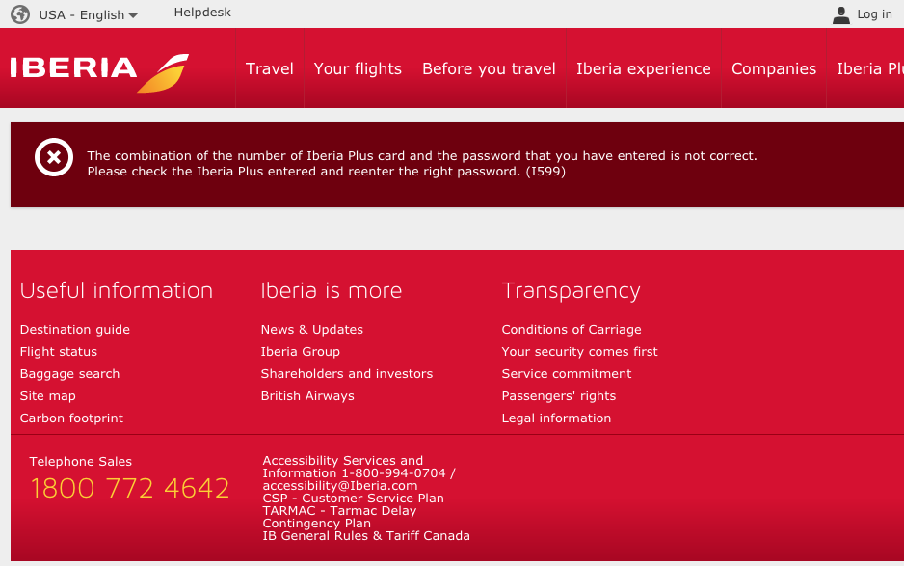
Task: Open the Flight status link
Action: (58, 351)
